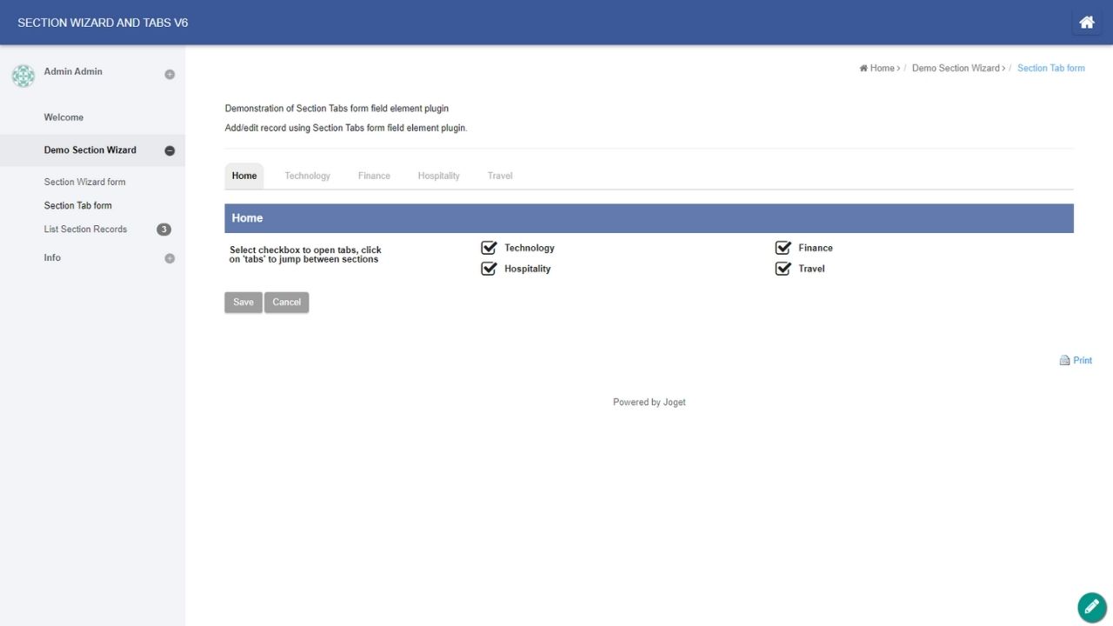Select the Travel tab
The image size is (1113, 626).
pyautogui.click(x=500, y=176)
